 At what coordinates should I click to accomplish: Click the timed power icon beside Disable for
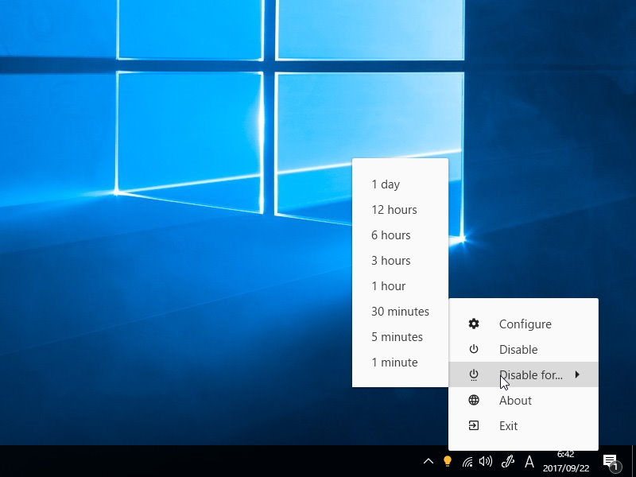pos(474,374)
